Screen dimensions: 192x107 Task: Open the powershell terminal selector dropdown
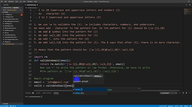168,93
